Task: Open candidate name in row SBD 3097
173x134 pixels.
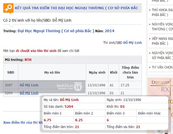Action: point(29,85)
